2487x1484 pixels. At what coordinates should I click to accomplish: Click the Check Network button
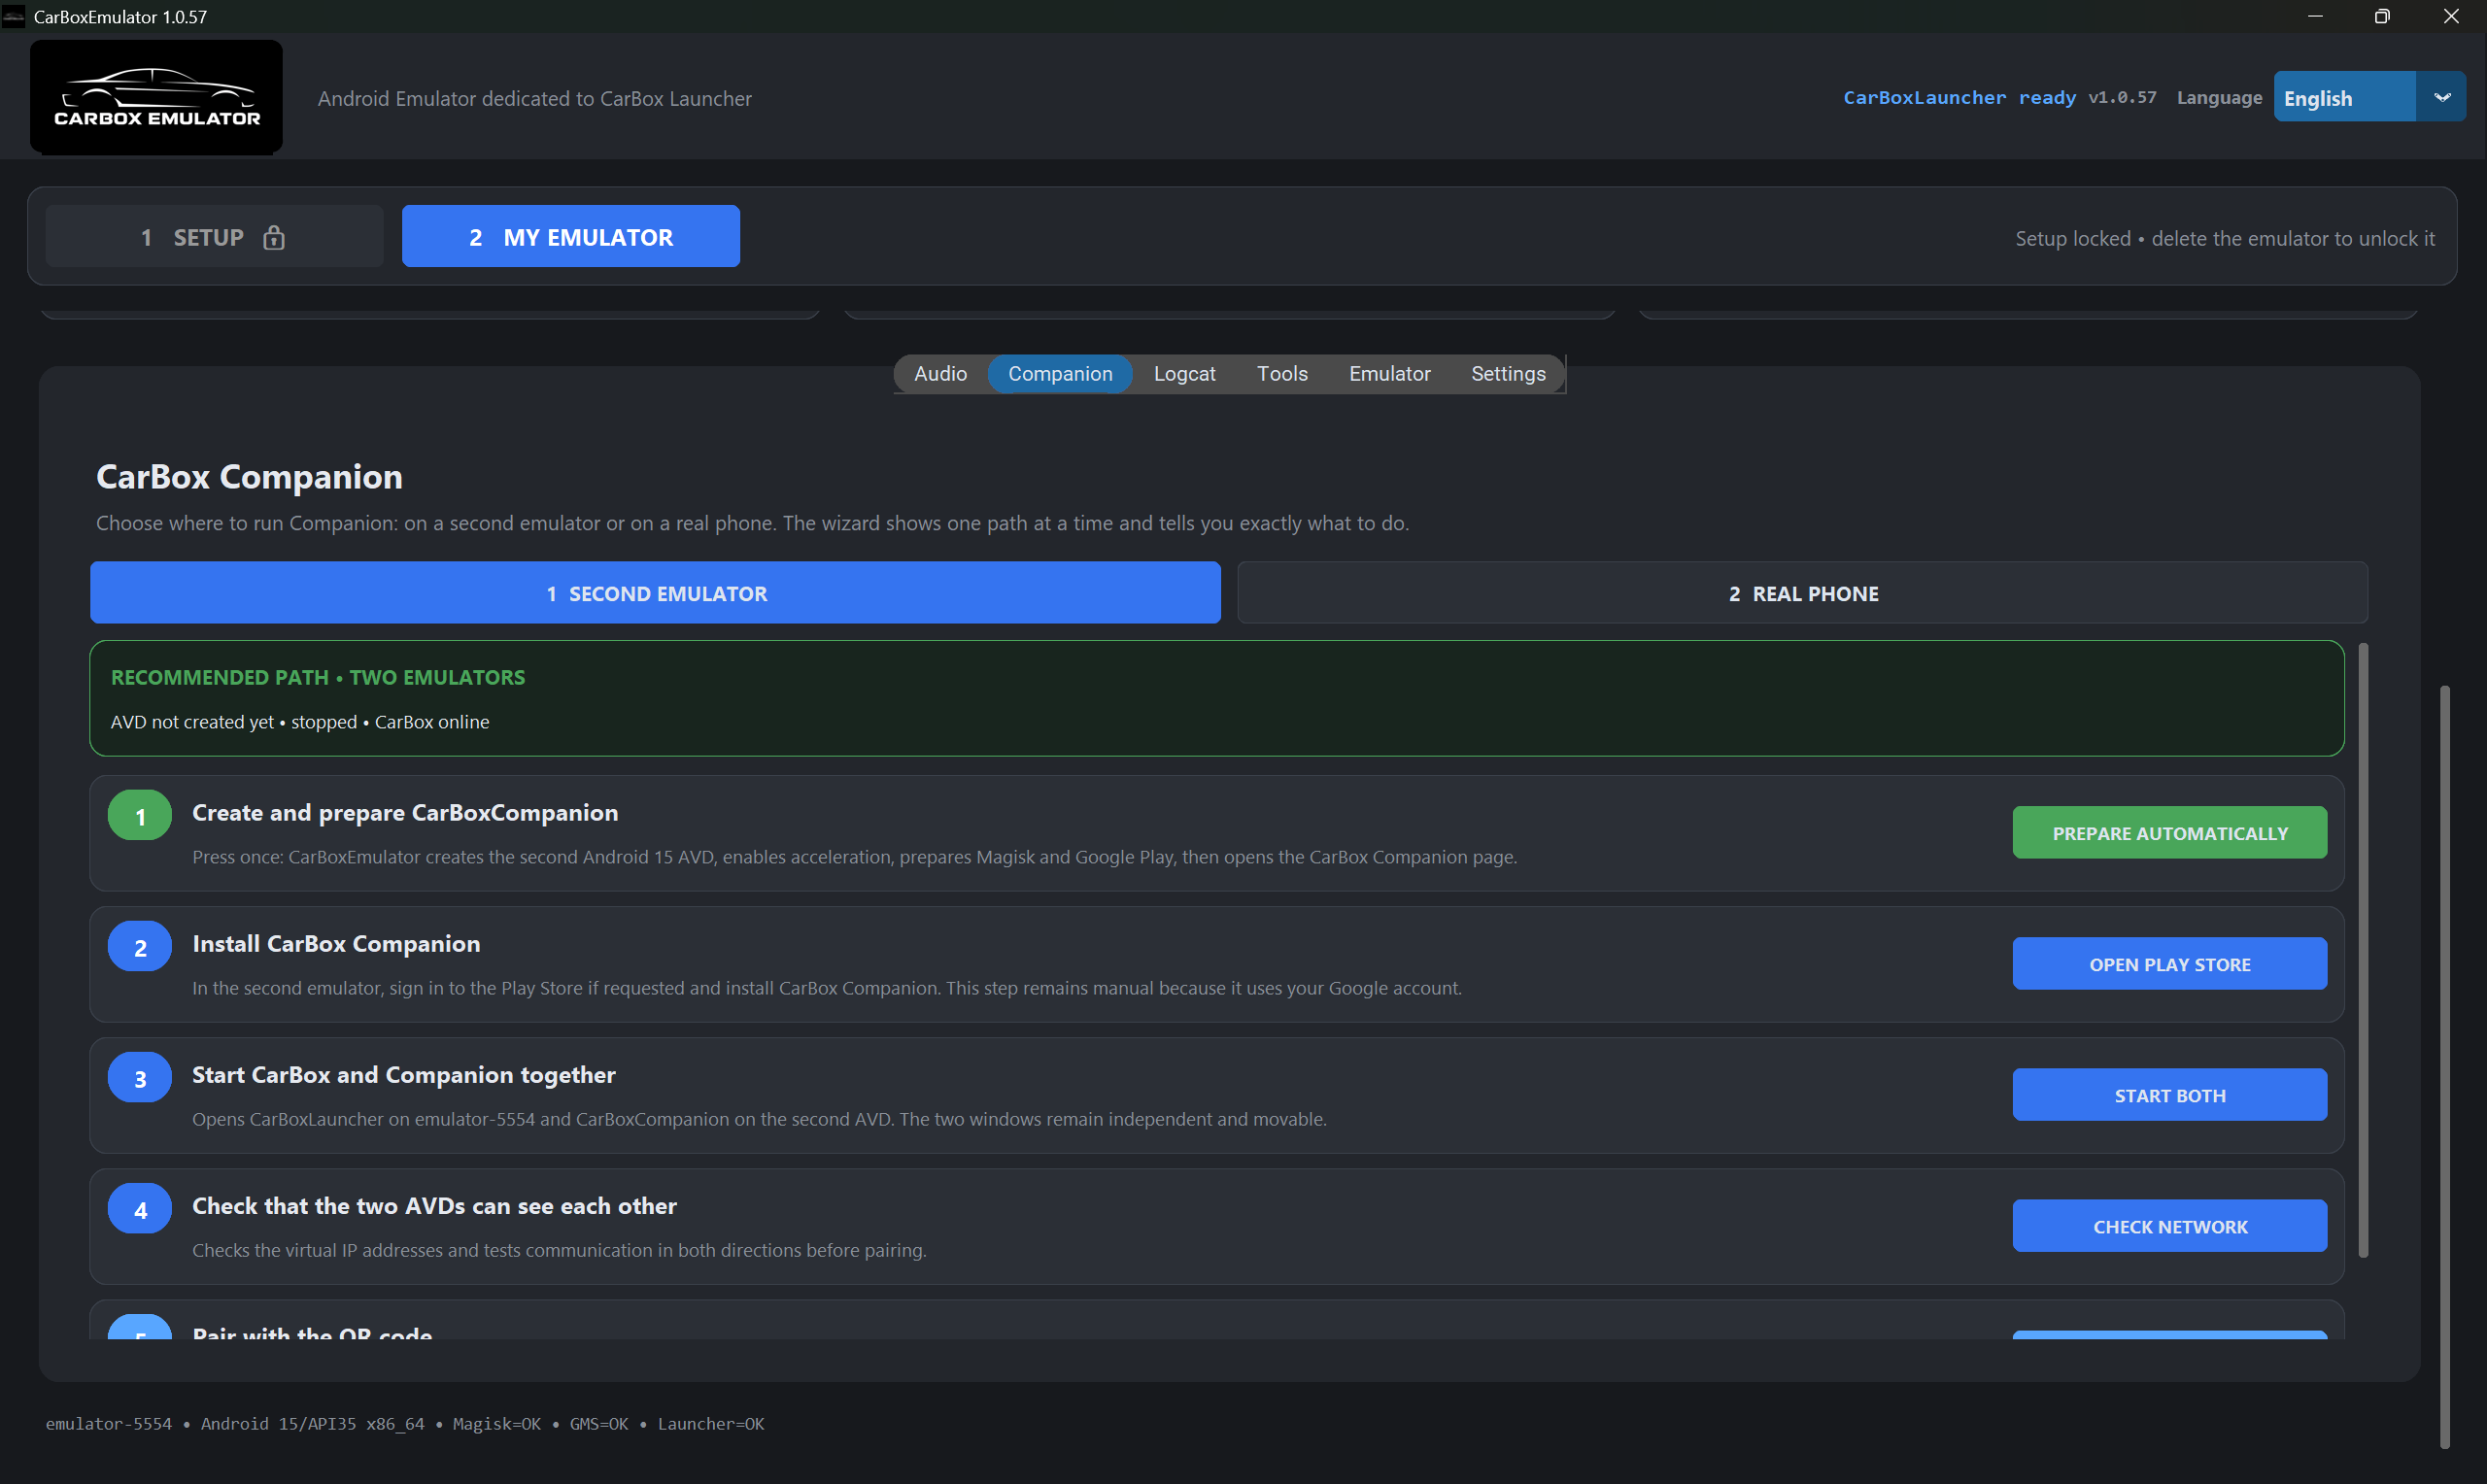[x=2170, y=1226]
